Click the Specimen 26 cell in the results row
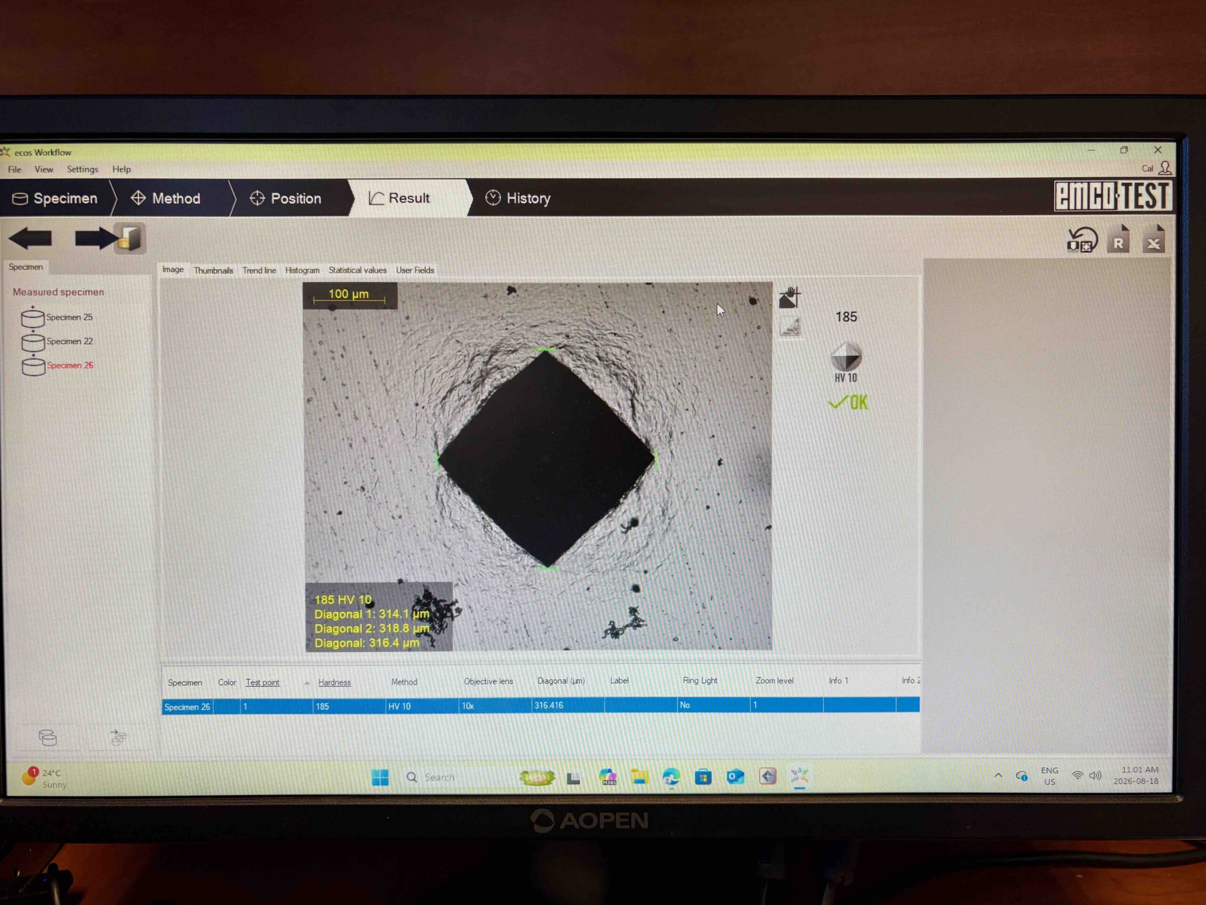1206x905 pixels. point(187,707)
